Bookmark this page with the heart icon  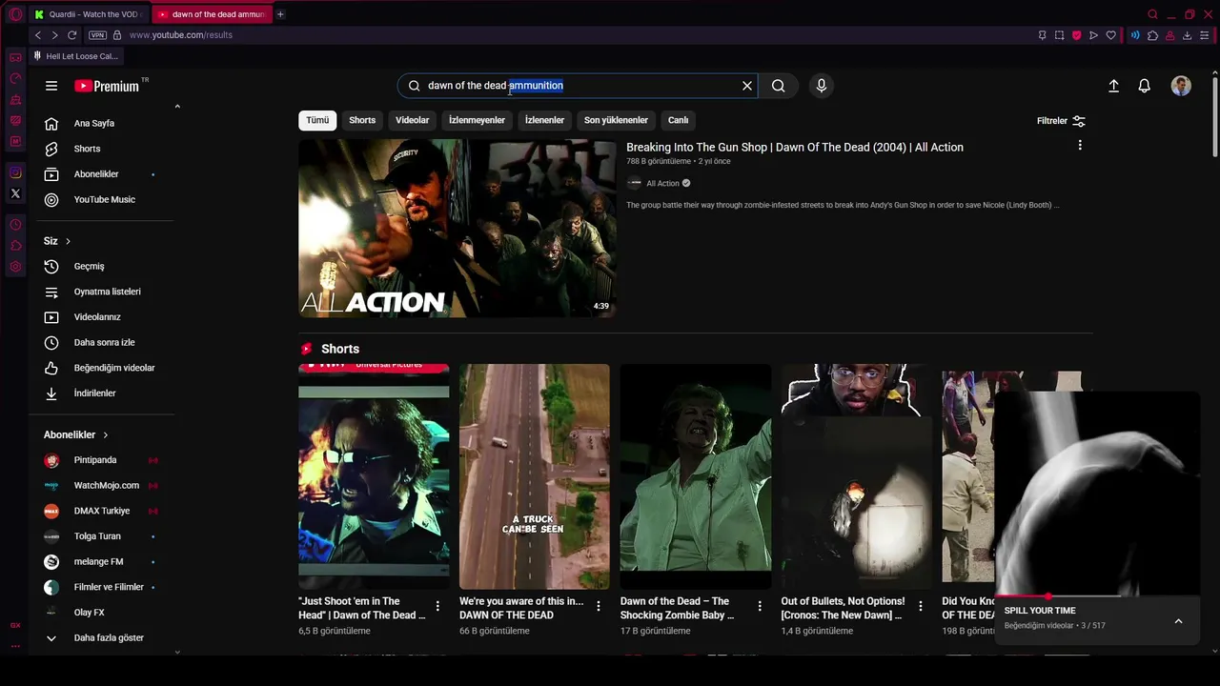(1110, 35)
